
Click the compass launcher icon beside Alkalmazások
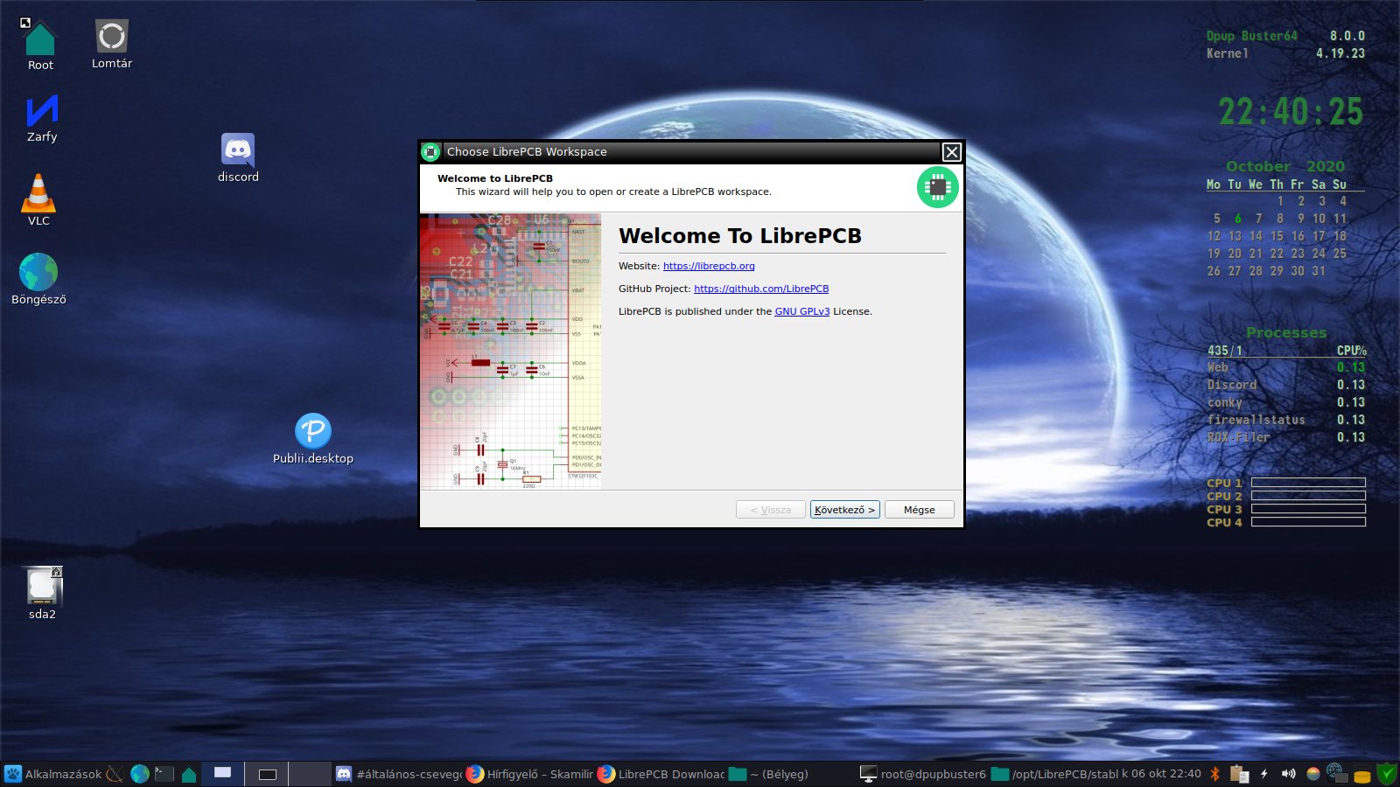115,774
